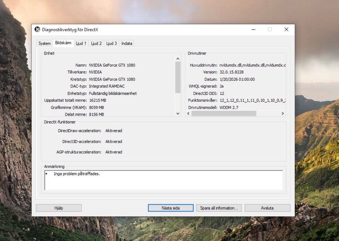The height and width of the screenshot is (241, 339).
Task: Click the Nästa sida button
Action: (x=171, y=208)
